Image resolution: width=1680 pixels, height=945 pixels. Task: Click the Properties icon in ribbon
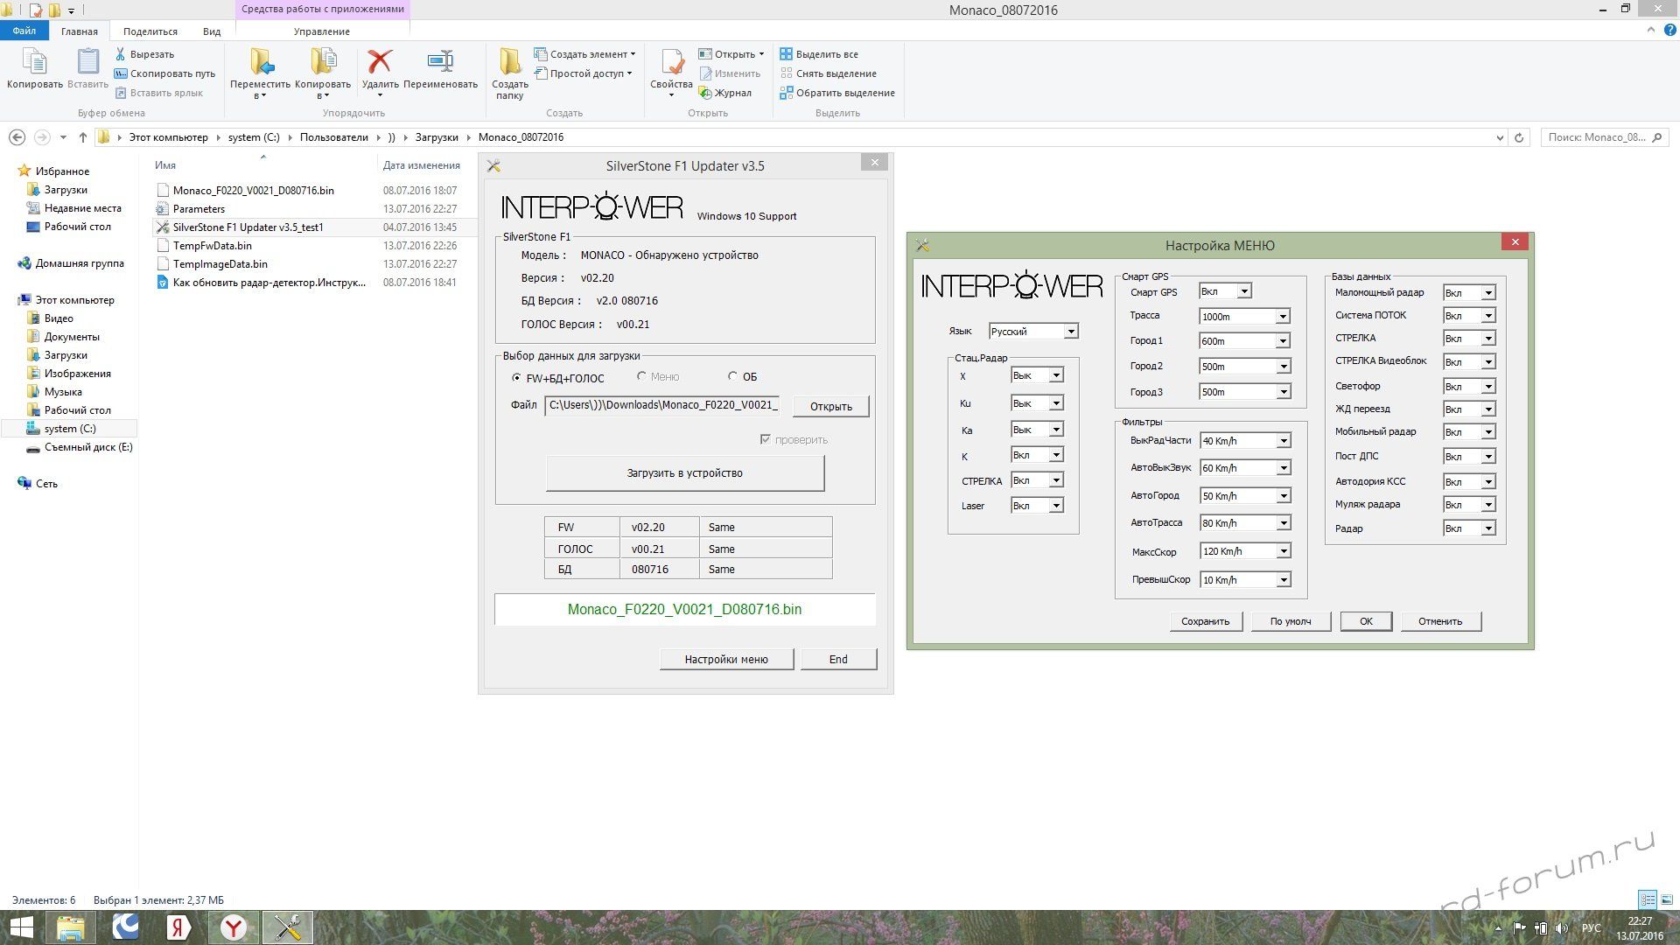click(x=671, y=61)
